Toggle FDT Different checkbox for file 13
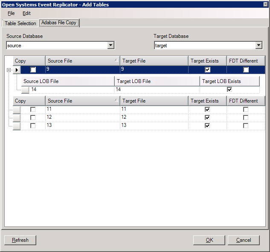The image size is (270, 252). [x=246, y=126]
